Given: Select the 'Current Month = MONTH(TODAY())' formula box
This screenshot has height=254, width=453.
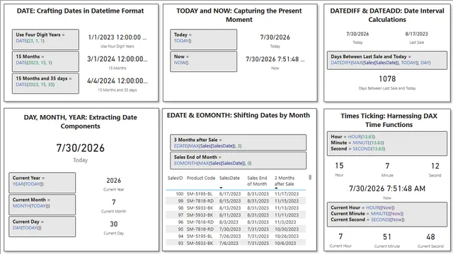Looking at the screenshot, I should (42, 205).
